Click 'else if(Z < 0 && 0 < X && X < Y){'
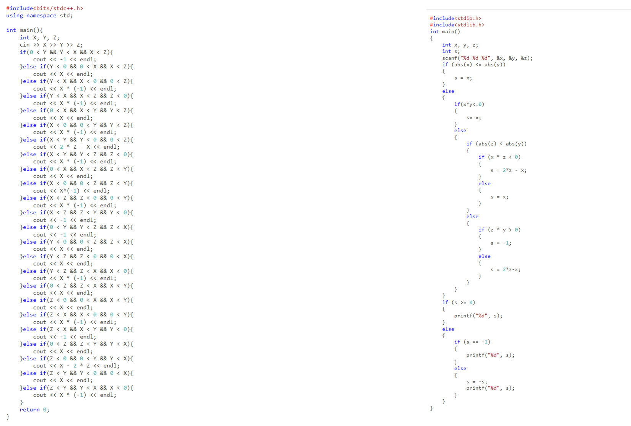Screen dimensions: 631x426 (x=78, y=300)
